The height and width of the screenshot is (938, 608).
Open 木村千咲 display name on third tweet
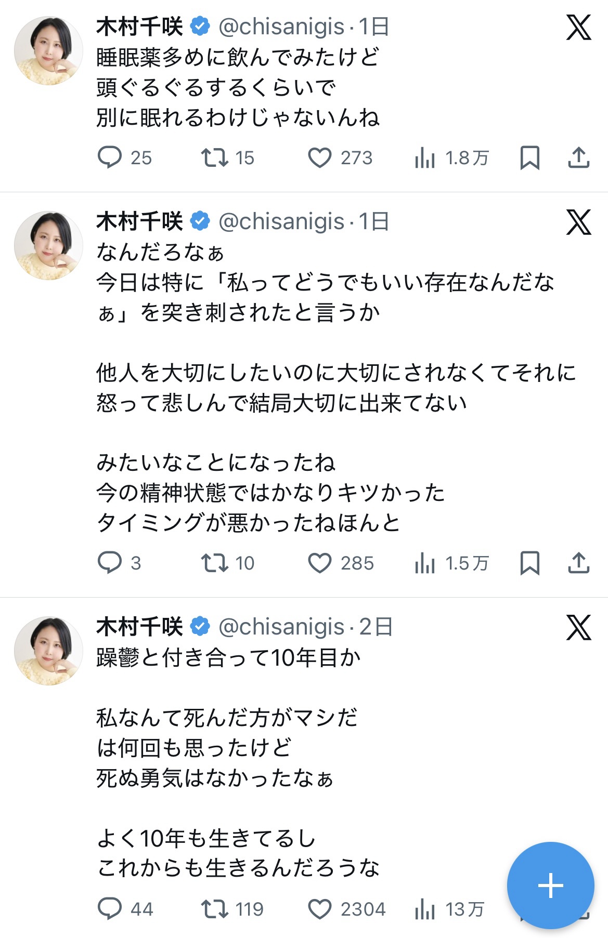click(x=139, y=627)
